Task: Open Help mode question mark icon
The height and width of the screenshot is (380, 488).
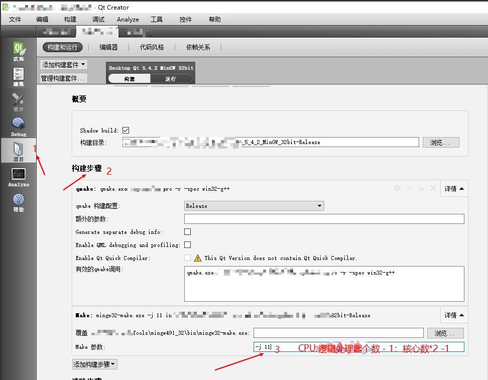Action: point(19,203)
